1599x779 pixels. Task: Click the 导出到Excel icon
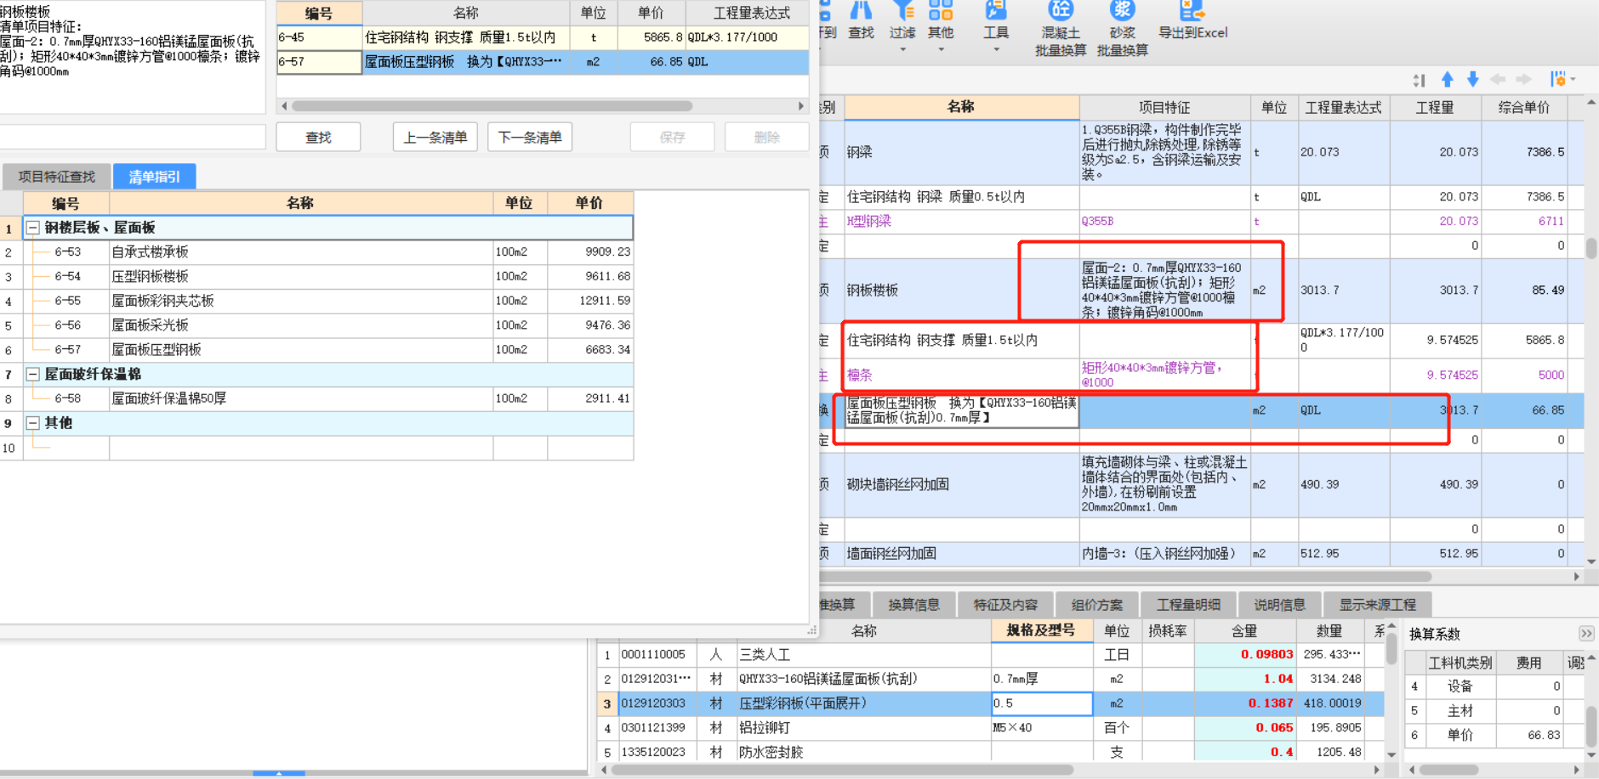click(1192, 12)
